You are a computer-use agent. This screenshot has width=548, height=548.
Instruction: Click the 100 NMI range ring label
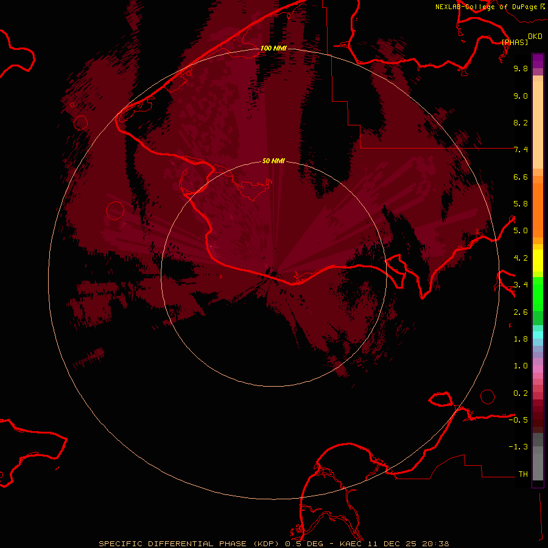pos(273,48)
